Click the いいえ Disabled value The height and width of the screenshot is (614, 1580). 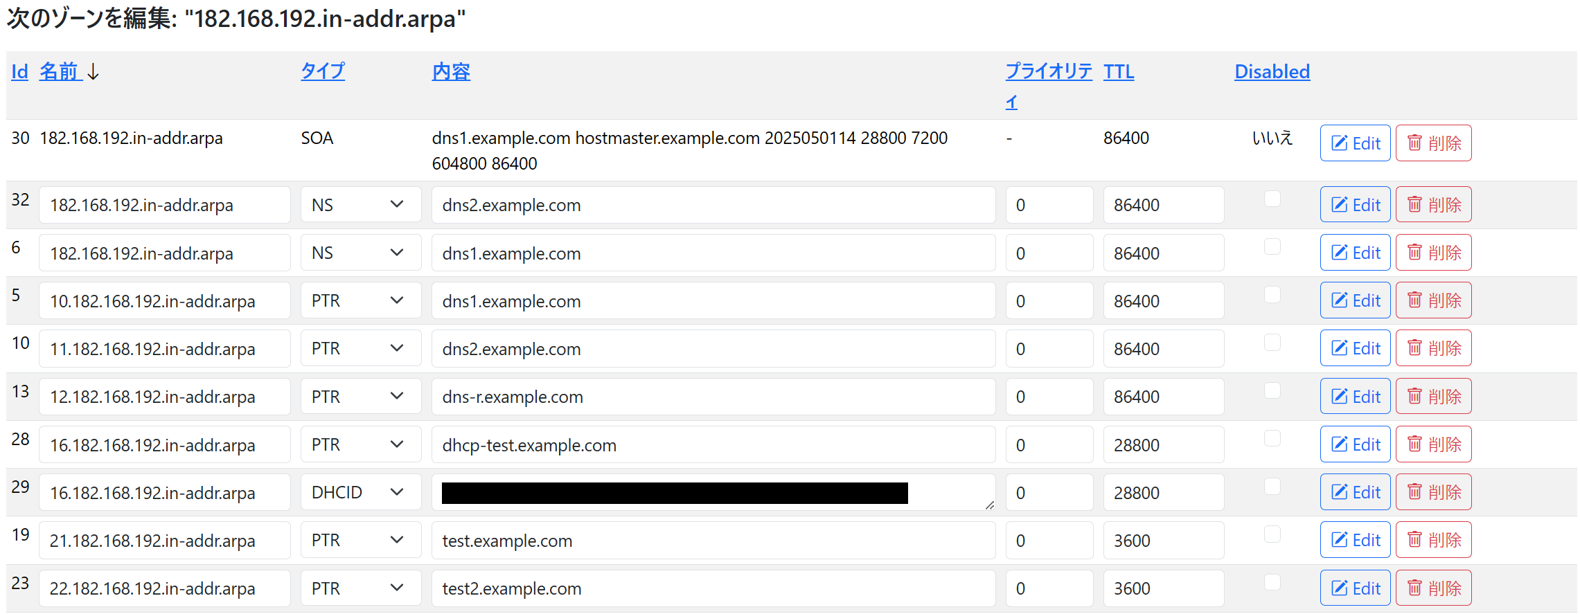point(1272,138)
